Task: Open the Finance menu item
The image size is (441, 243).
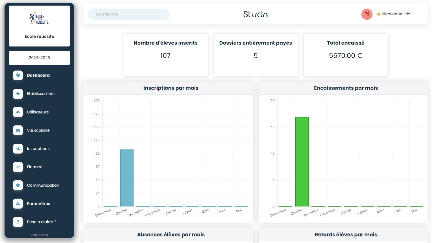Action: pos(35,167)
